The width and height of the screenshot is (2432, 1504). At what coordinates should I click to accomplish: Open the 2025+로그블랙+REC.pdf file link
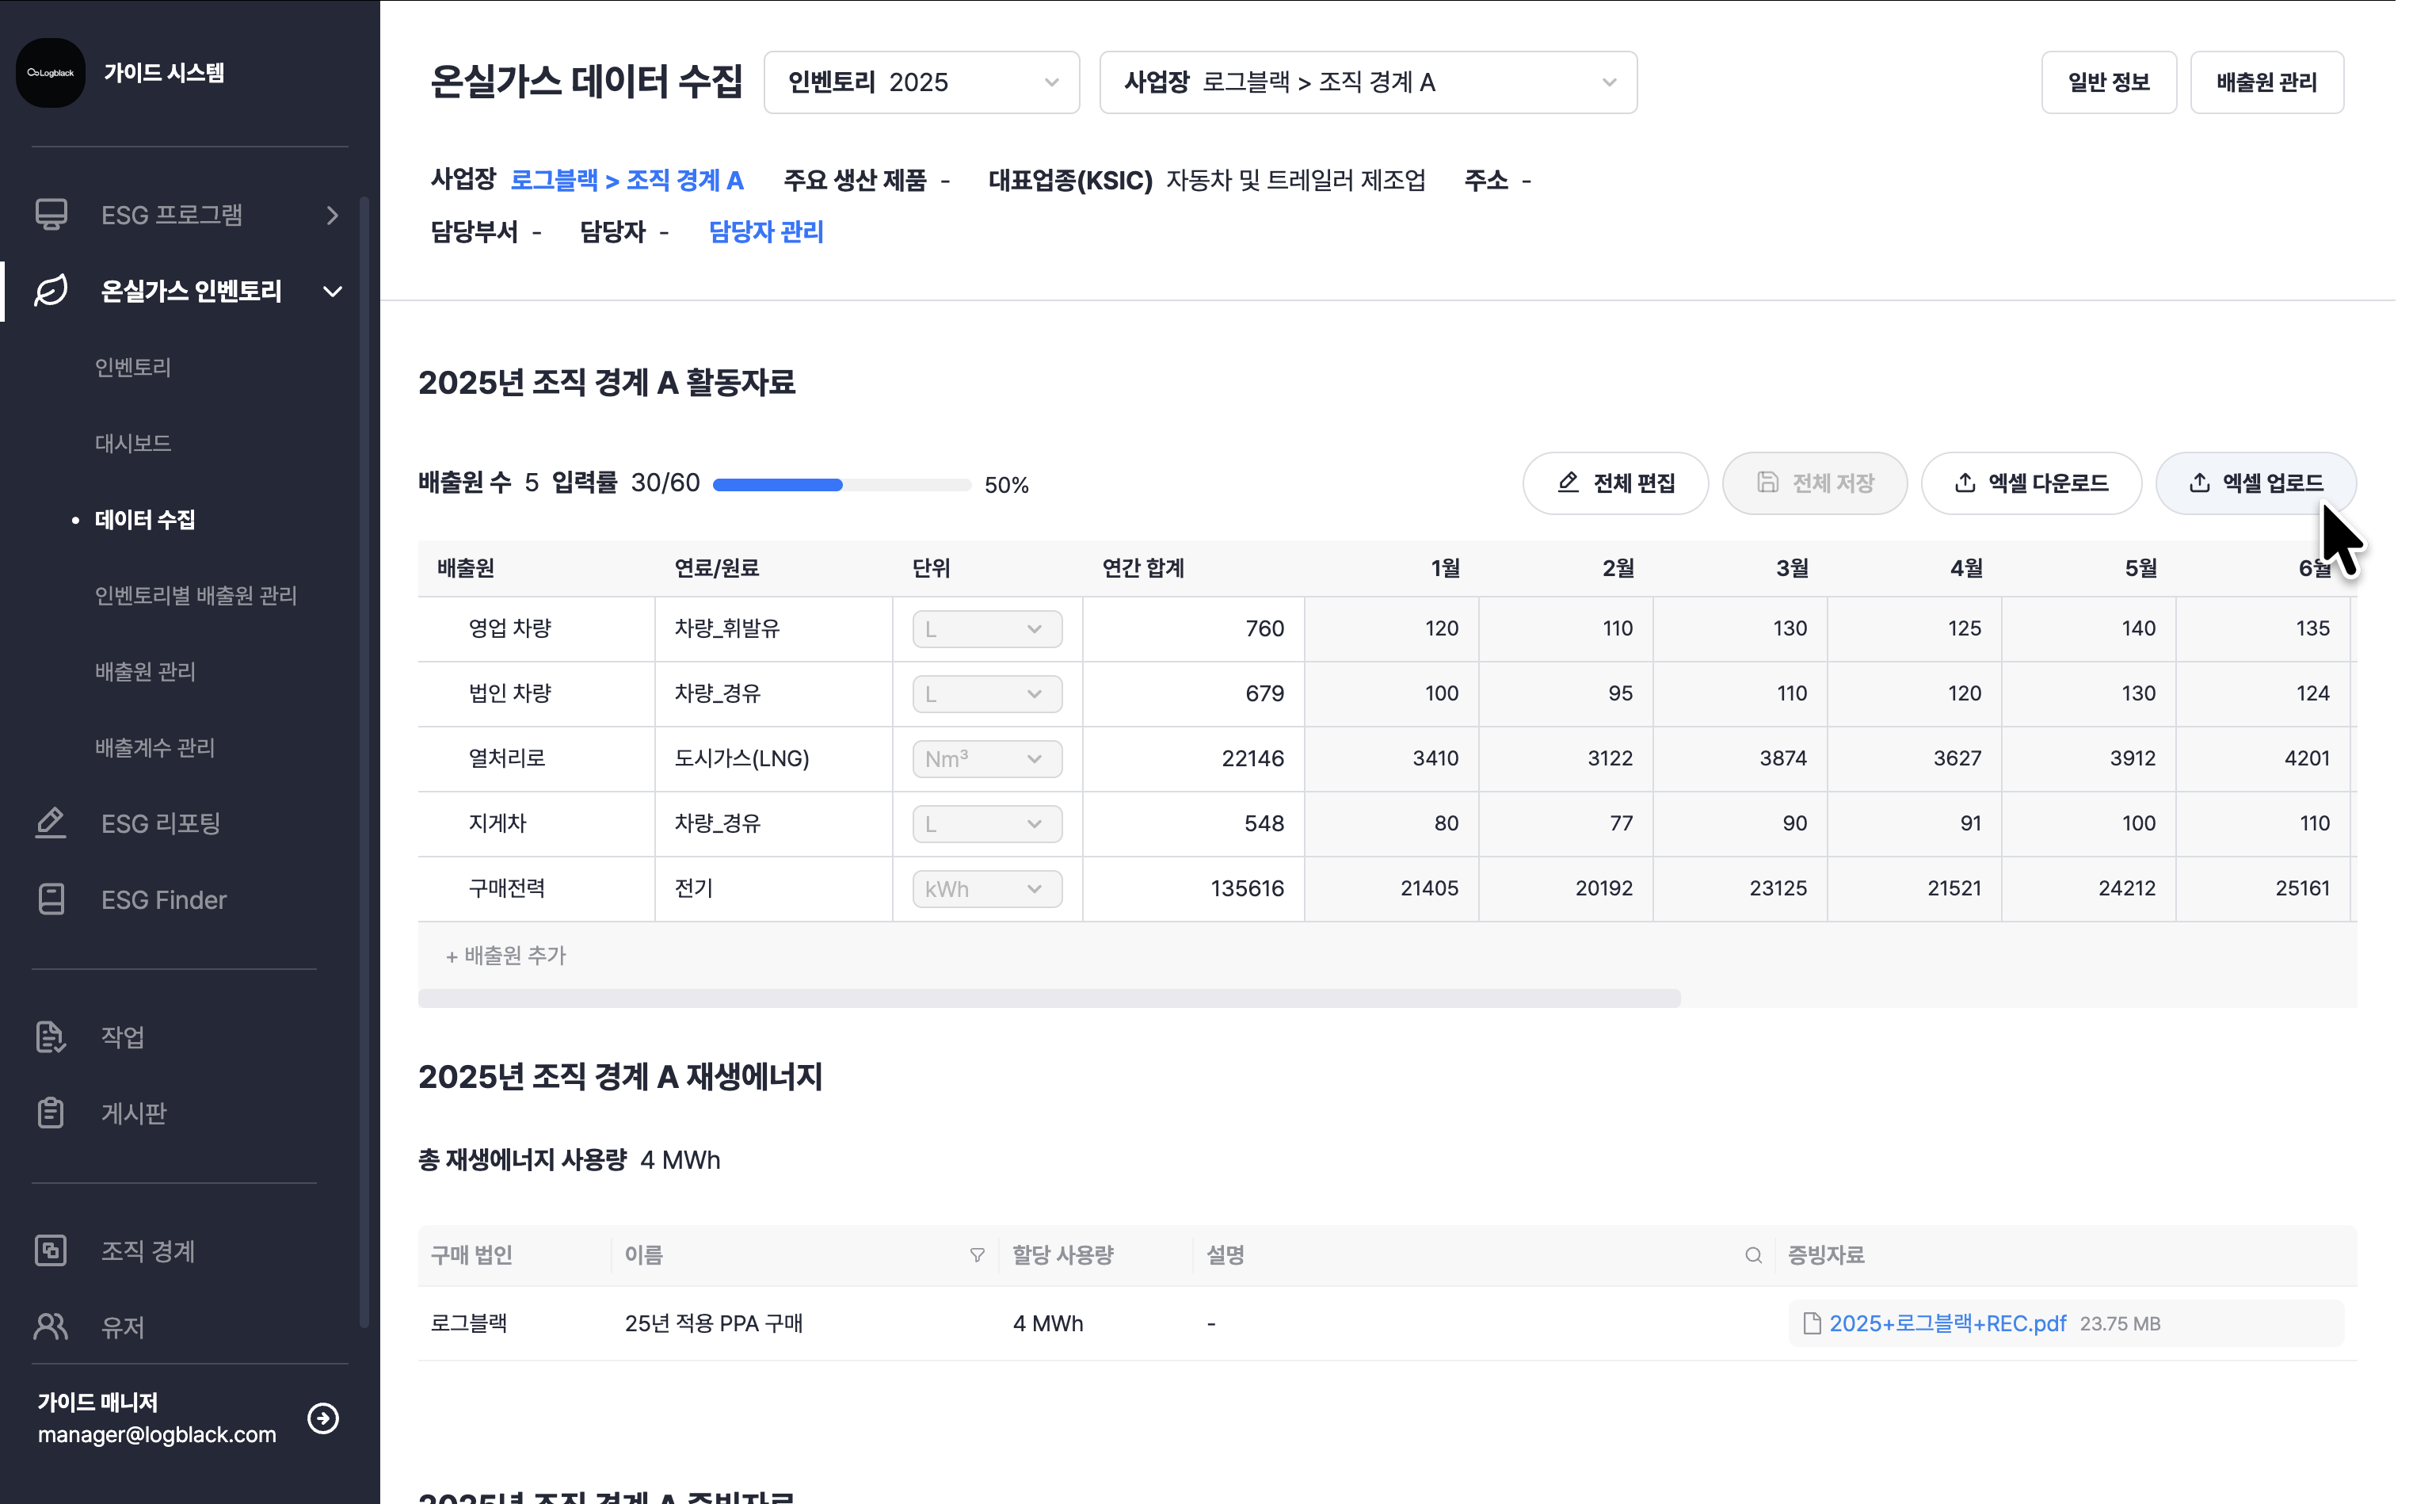click(x=1947, y=1323)
